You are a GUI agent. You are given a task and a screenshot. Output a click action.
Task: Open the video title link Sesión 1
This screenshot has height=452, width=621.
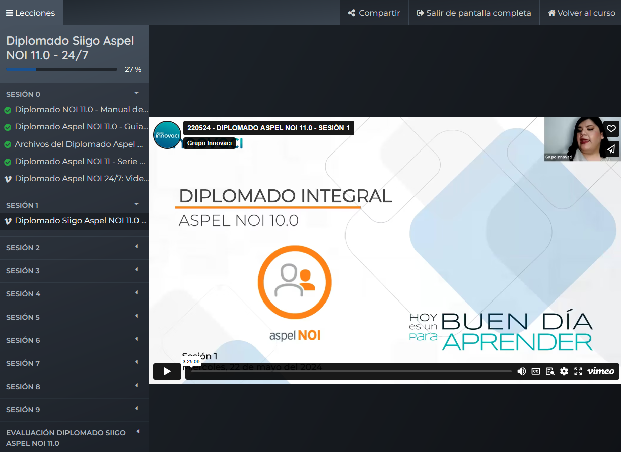pyautogui.click(x=268, y=128)
